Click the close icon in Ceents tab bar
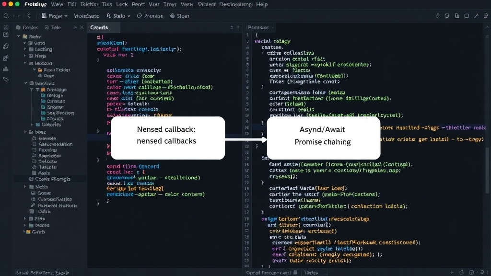491x276 pixels. 238,27
